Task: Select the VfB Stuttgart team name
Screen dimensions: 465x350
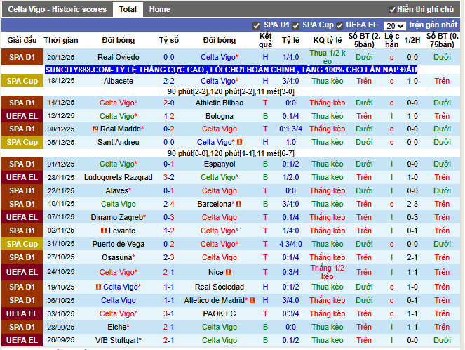Action: pyautogui.click(x=119, y=340)
